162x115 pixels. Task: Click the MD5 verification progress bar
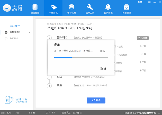pos(81,57)
